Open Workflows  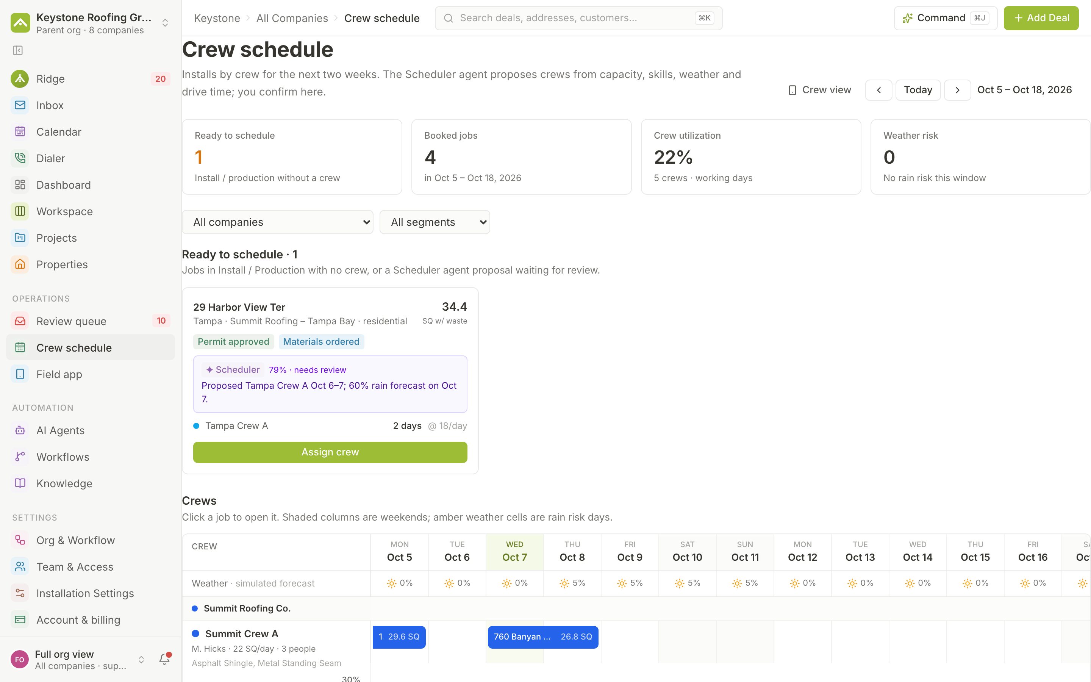pos(90,457)
